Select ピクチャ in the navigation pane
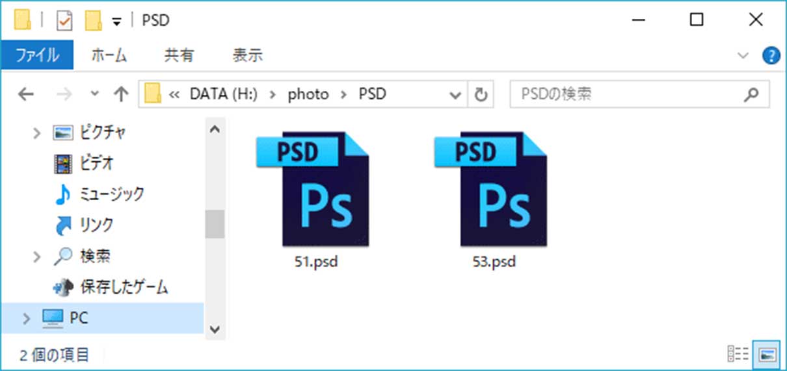This screenshot has width=787, height=371. 103,133
